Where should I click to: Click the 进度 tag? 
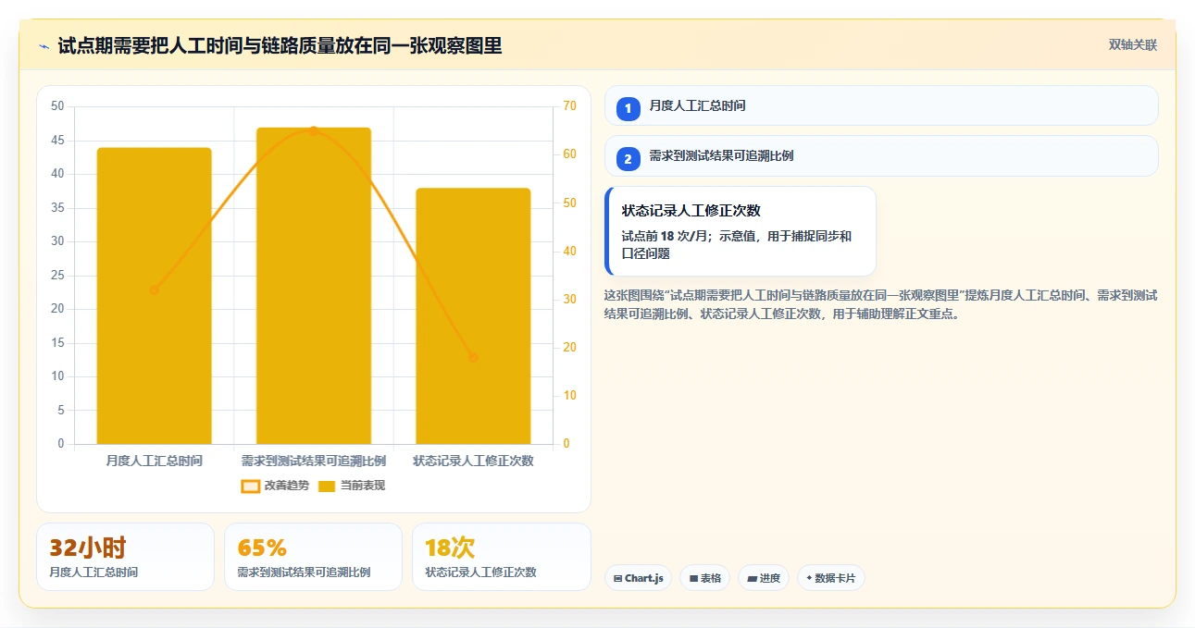tap(764, 578)
